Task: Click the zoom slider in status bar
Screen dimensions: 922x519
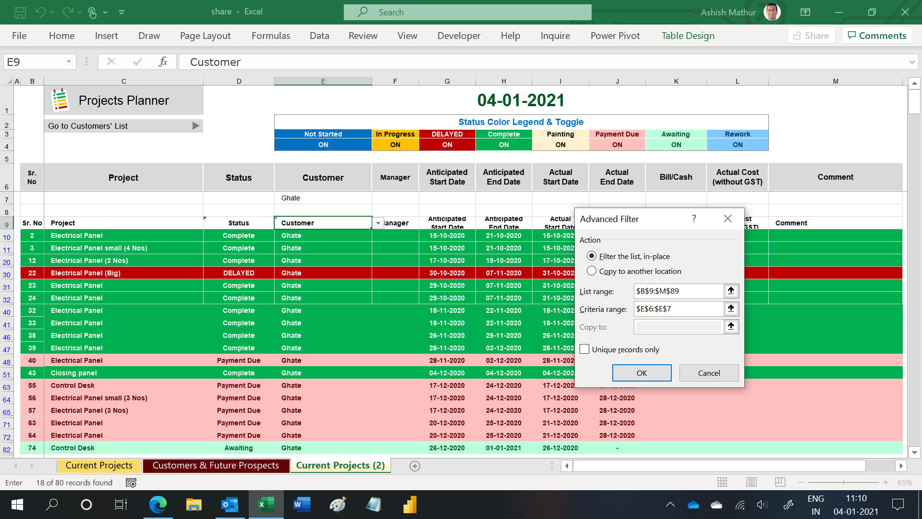Action: pyautogui.click(x=843, y=482)
